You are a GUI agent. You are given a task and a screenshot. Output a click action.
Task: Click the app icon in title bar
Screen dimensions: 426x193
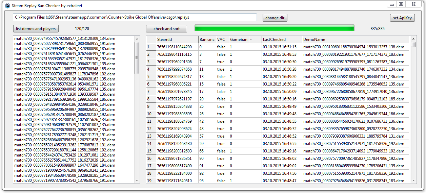7,5
